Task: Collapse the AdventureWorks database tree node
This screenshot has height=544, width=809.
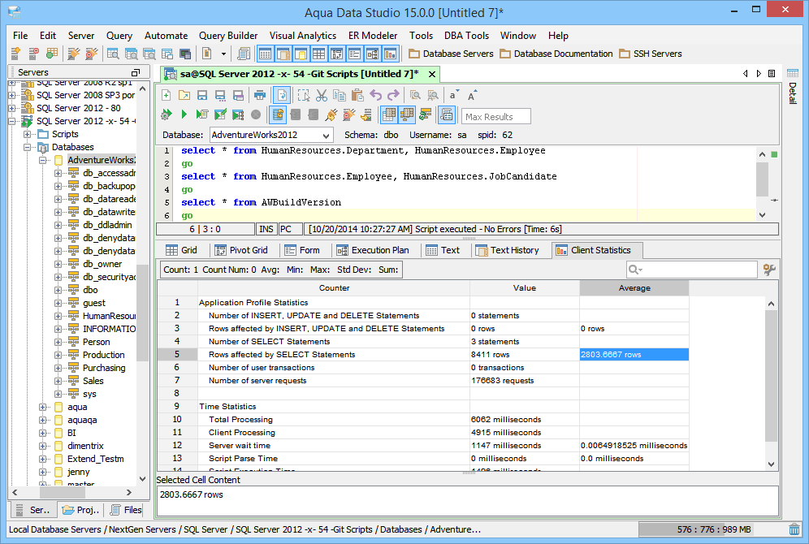Action: coord(43,160)
